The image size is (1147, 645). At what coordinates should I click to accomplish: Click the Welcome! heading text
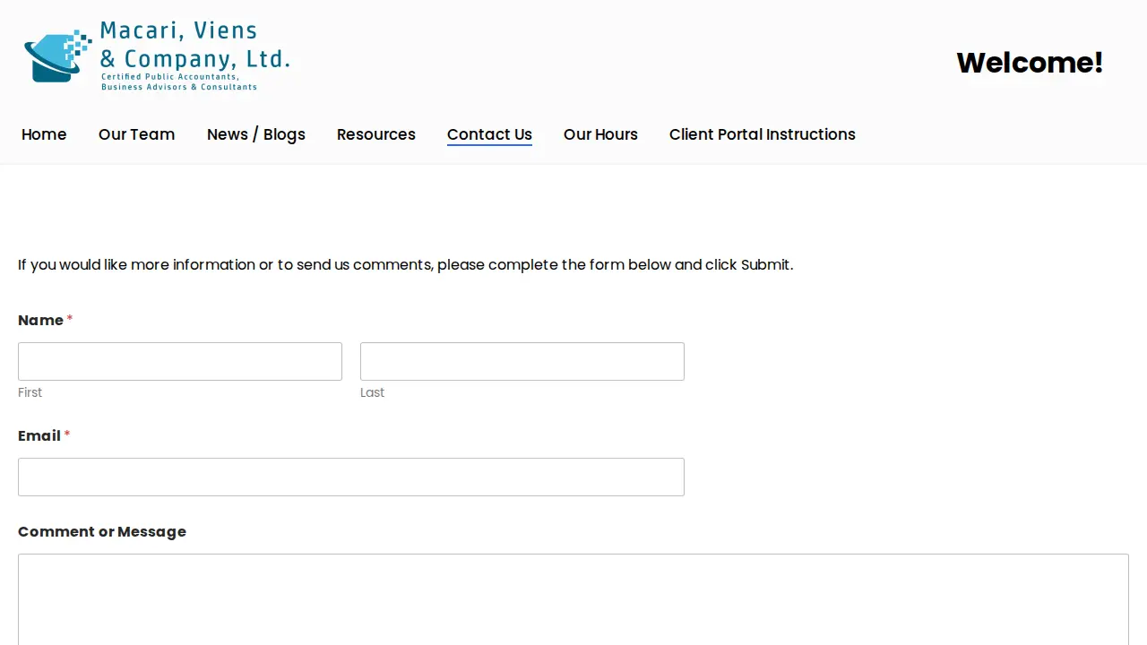pos(1030,63)
